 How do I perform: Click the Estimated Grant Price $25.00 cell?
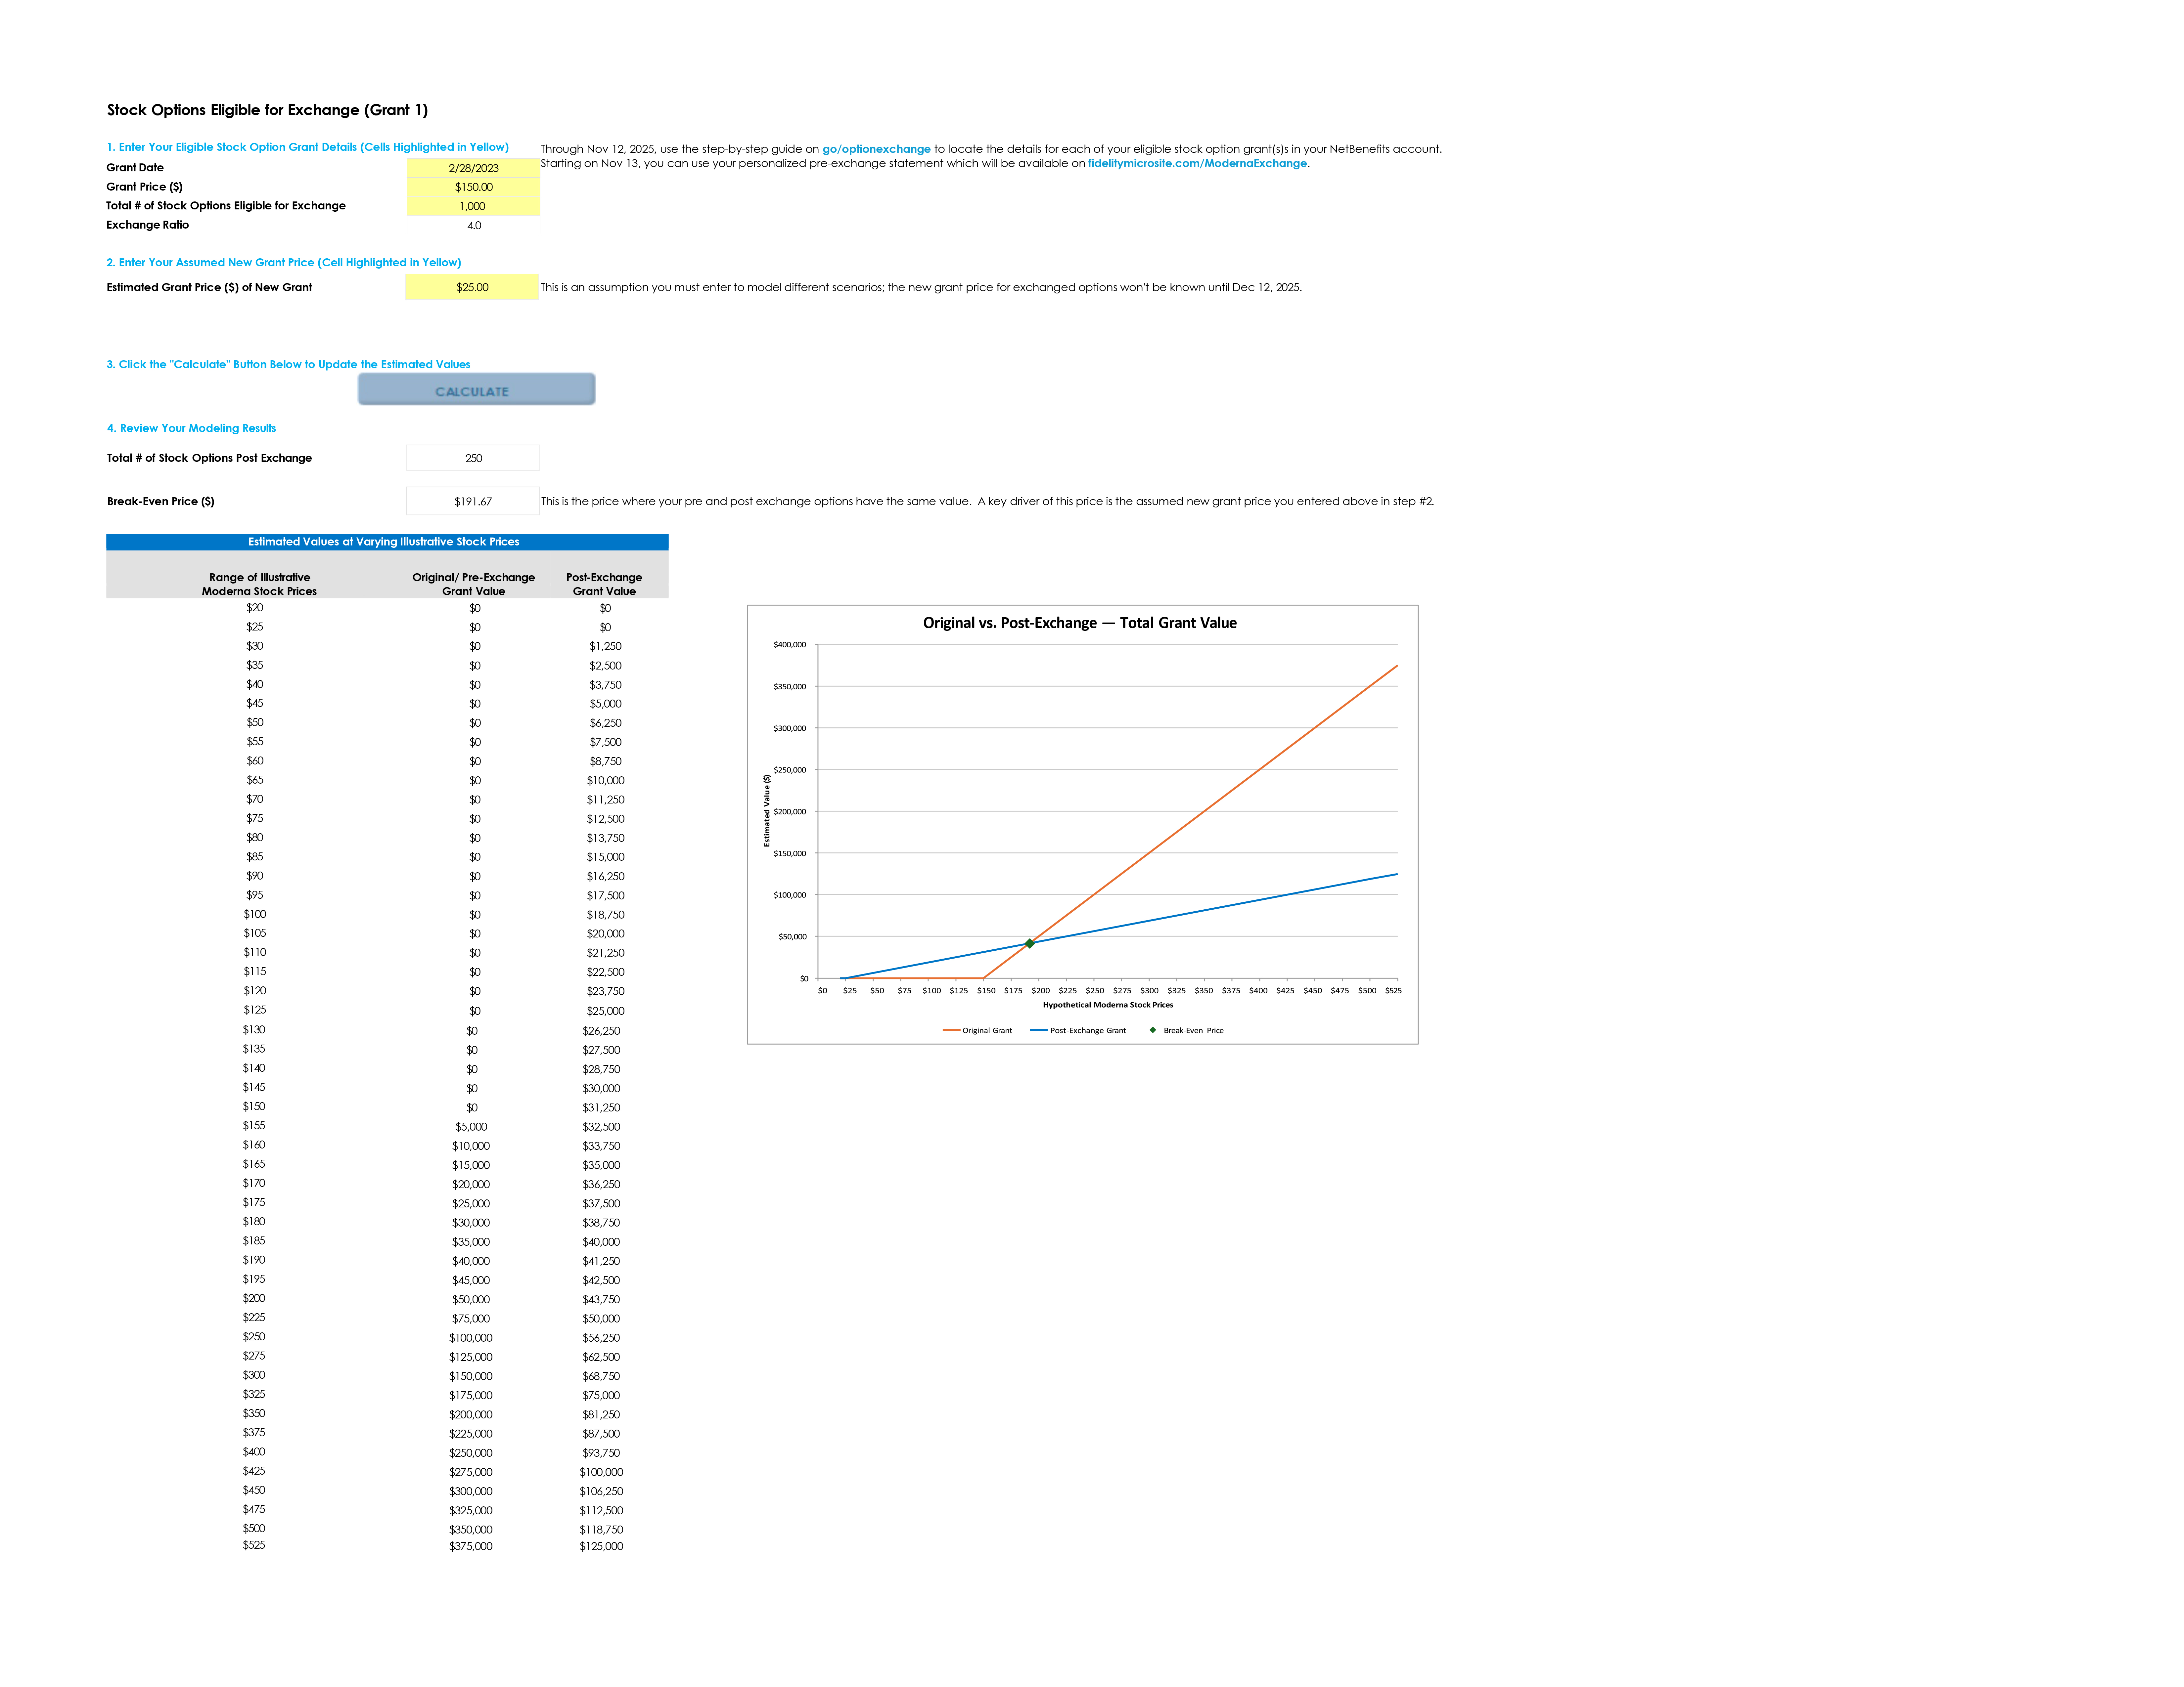[472, 287]
